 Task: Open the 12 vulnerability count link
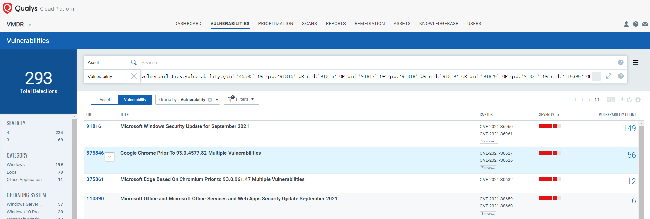pyautogui.click(x=631, y=181)
